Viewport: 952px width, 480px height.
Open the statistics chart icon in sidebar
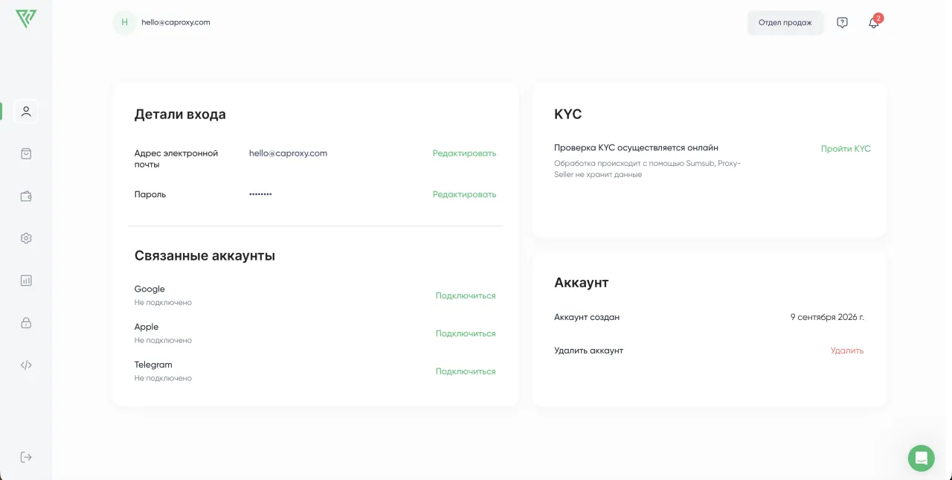26,281
